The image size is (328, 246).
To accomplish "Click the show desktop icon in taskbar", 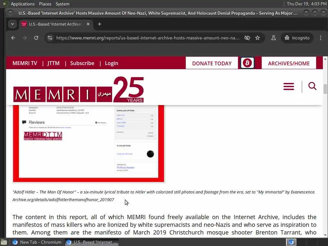I will click(4, 242).
